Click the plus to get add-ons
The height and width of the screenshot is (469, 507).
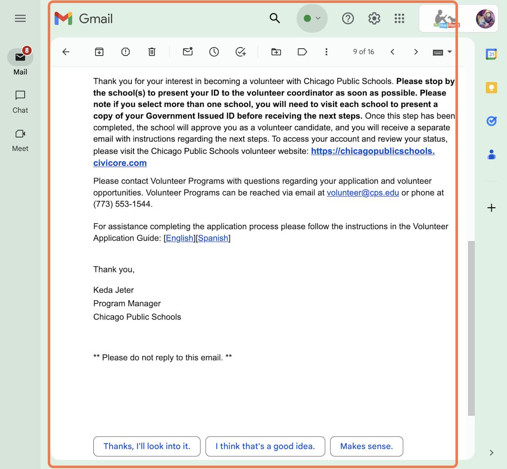pyautogui.click(x=491, y=208)
